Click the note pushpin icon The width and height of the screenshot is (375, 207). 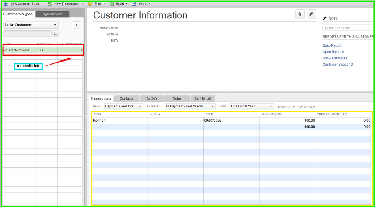point(325,18)
